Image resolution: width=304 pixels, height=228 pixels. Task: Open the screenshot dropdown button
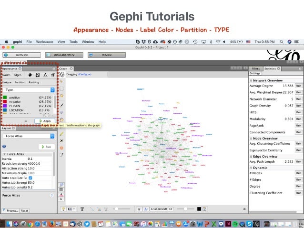click(x=71, y=209)
